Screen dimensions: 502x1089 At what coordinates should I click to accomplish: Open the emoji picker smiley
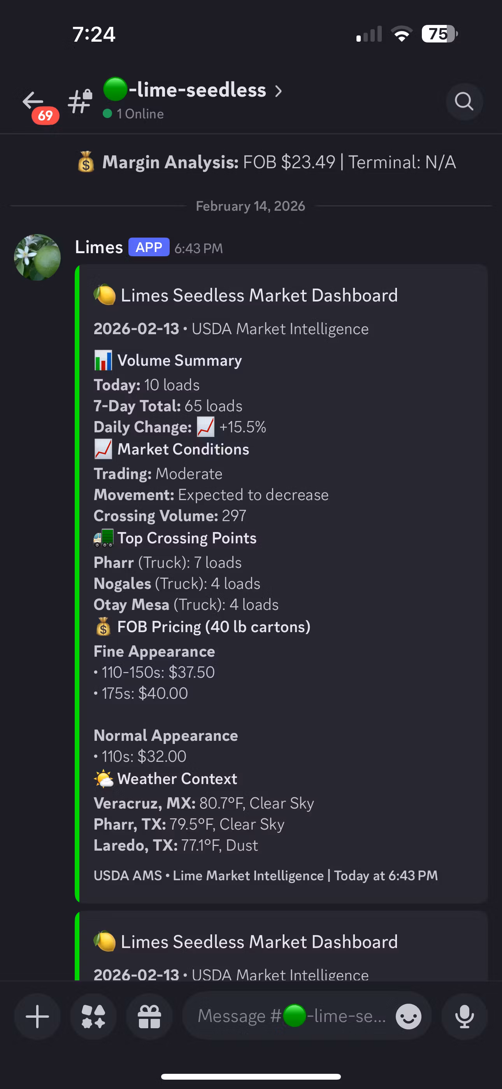click(x=408, y=1016)
